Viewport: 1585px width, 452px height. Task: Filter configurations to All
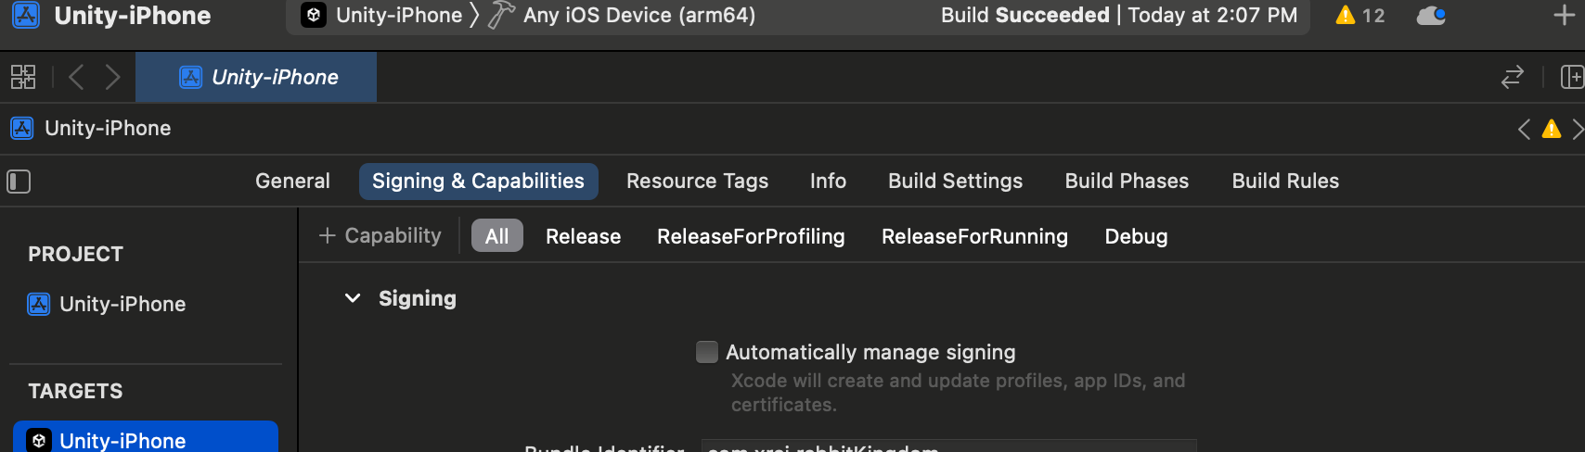497,235
